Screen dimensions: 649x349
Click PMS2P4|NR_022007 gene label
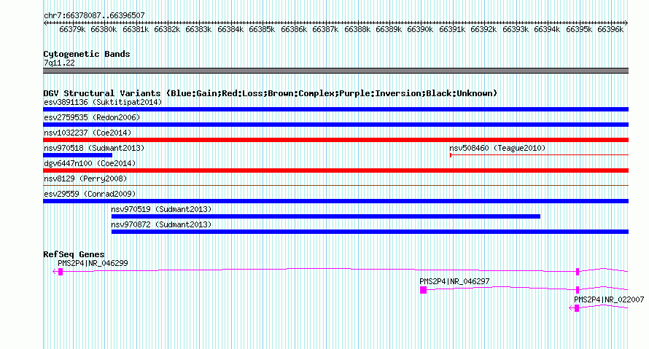[x=609, y=299]
